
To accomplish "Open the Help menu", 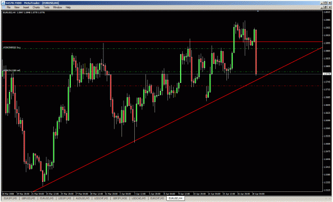I will (x=68, y=7).
